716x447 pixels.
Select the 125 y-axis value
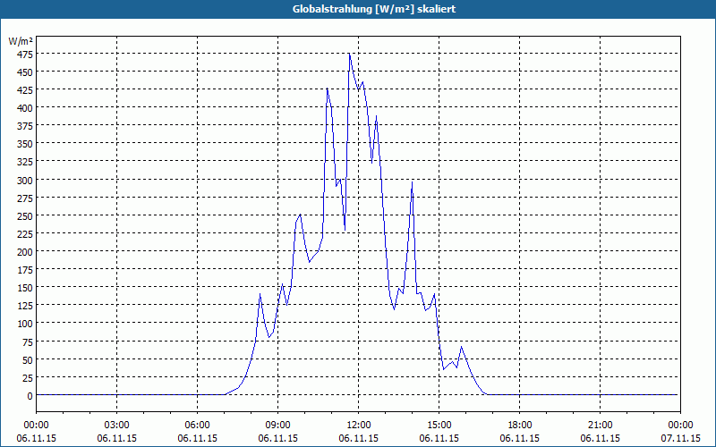[x=24, y=306]
